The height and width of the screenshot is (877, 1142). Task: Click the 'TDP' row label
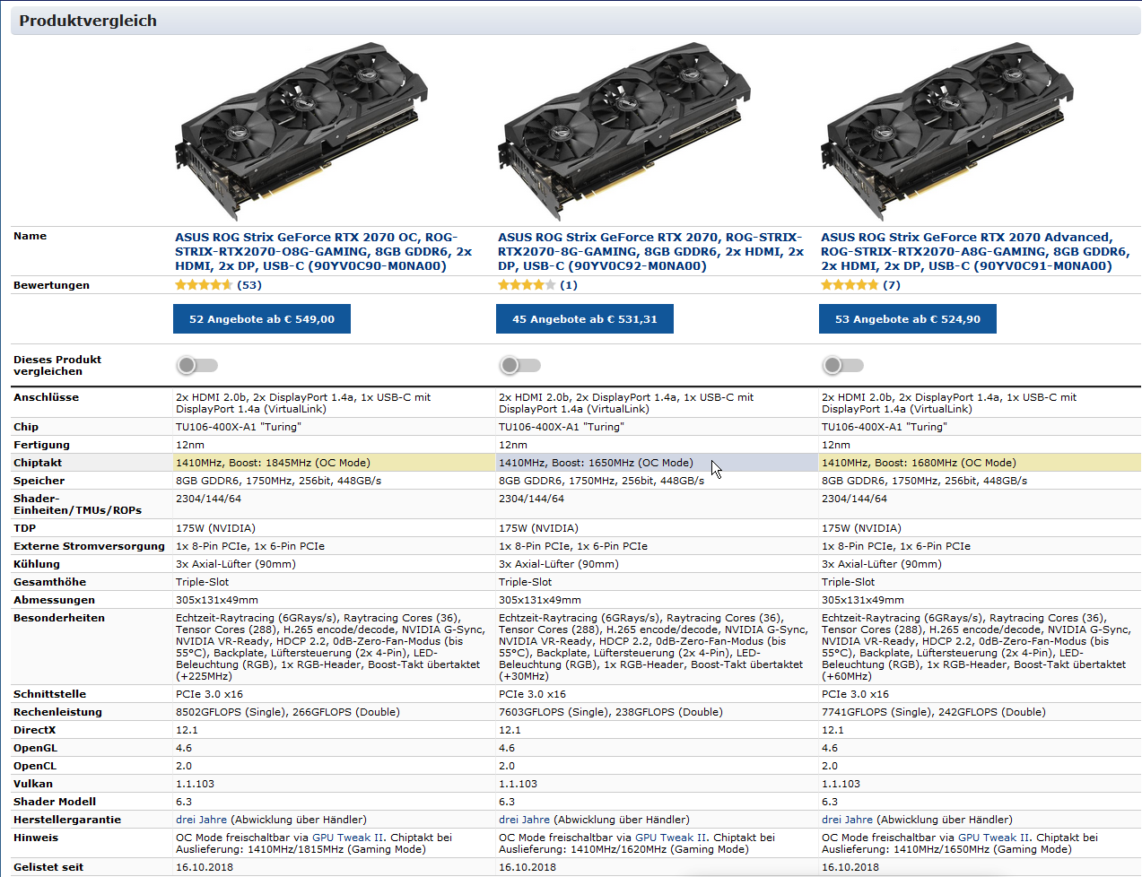[x=24, y=528]
